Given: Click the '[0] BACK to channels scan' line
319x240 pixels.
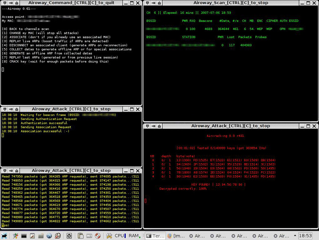Looking at the screenshot, I should (26, 29).
